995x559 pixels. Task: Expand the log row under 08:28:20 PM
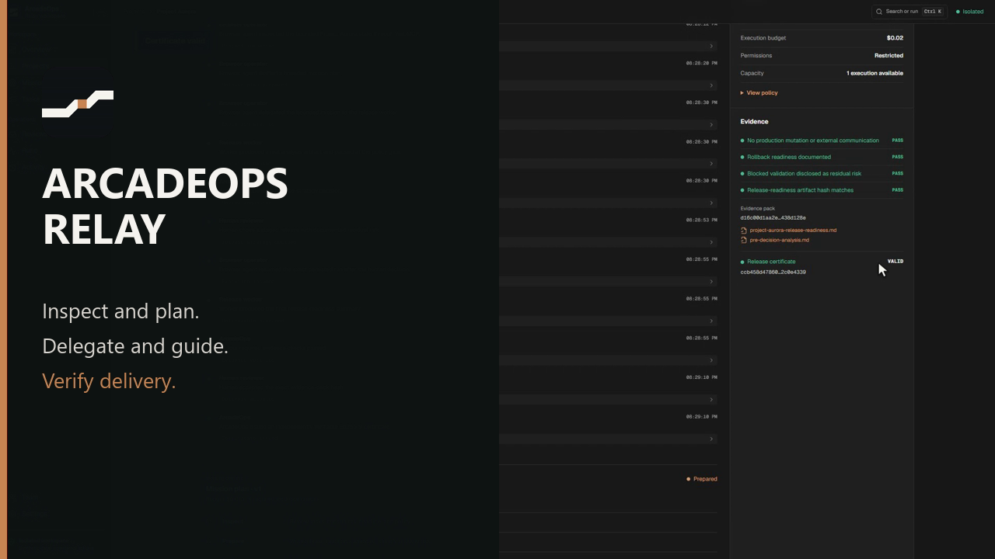607,85
